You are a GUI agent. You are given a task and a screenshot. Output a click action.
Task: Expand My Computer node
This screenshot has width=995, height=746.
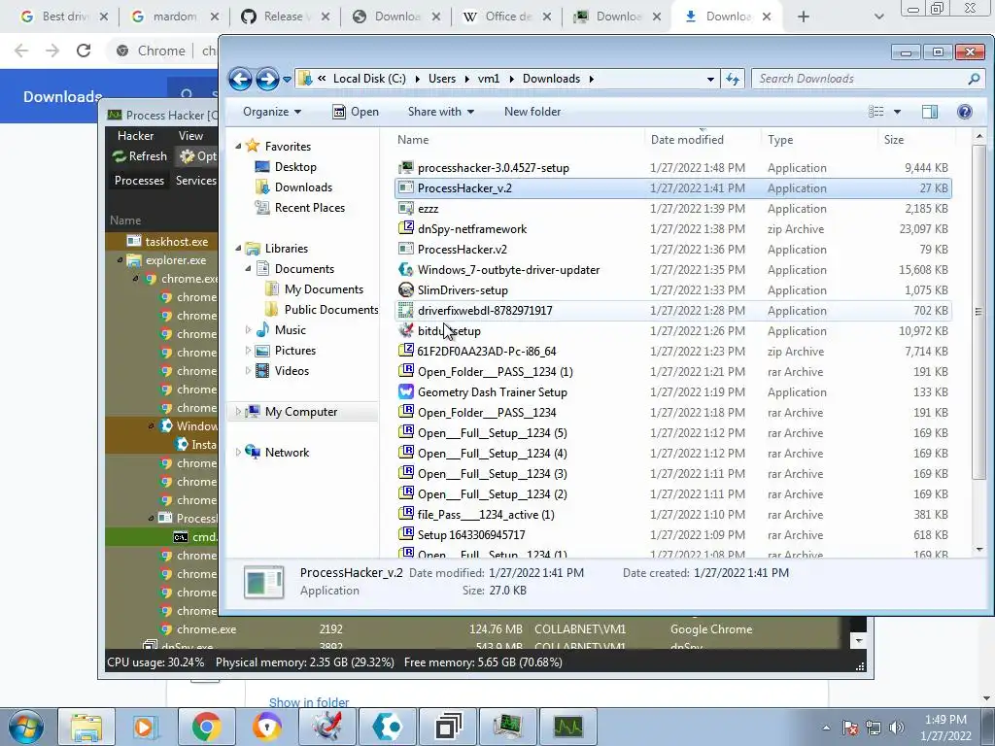pyautogui.click(x=238, y=412)
